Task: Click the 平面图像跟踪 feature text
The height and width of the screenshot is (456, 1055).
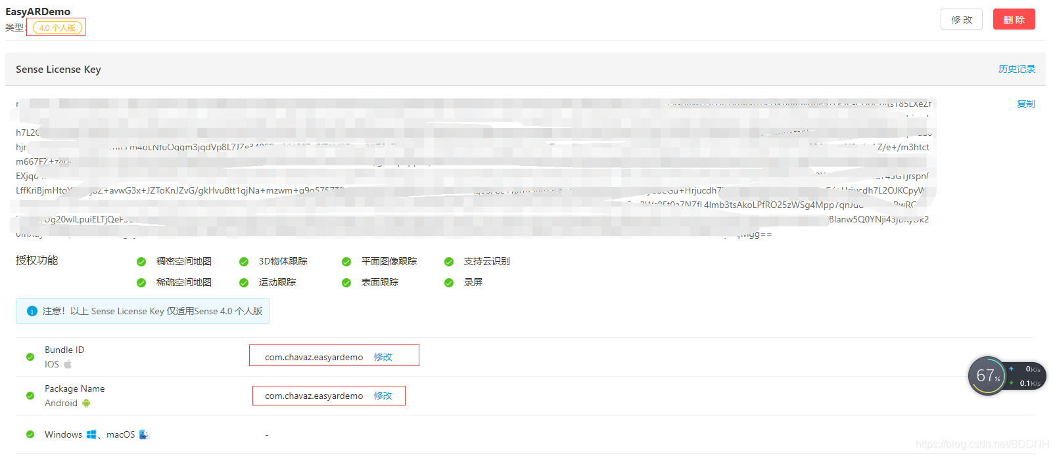Action: pos(389,261)
